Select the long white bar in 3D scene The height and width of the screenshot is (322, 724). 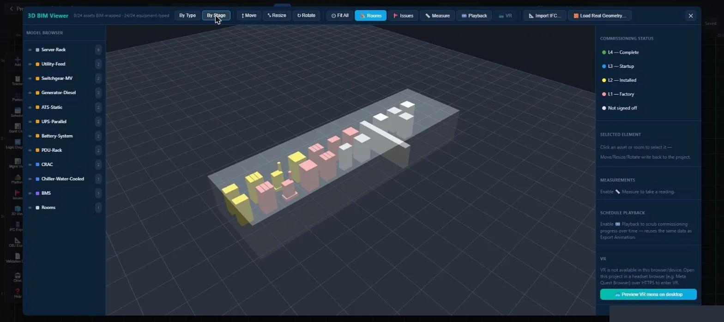point(384,134)
